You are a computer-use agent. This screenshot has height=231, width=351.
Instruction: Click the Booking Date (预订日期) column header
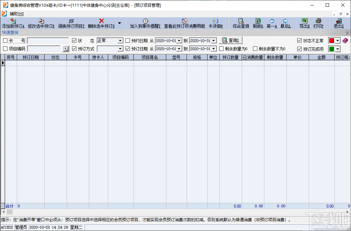[x=31, y=58]
